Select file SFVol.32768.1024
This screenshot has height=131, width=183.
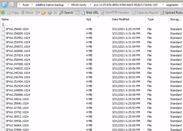click(17, 108)
